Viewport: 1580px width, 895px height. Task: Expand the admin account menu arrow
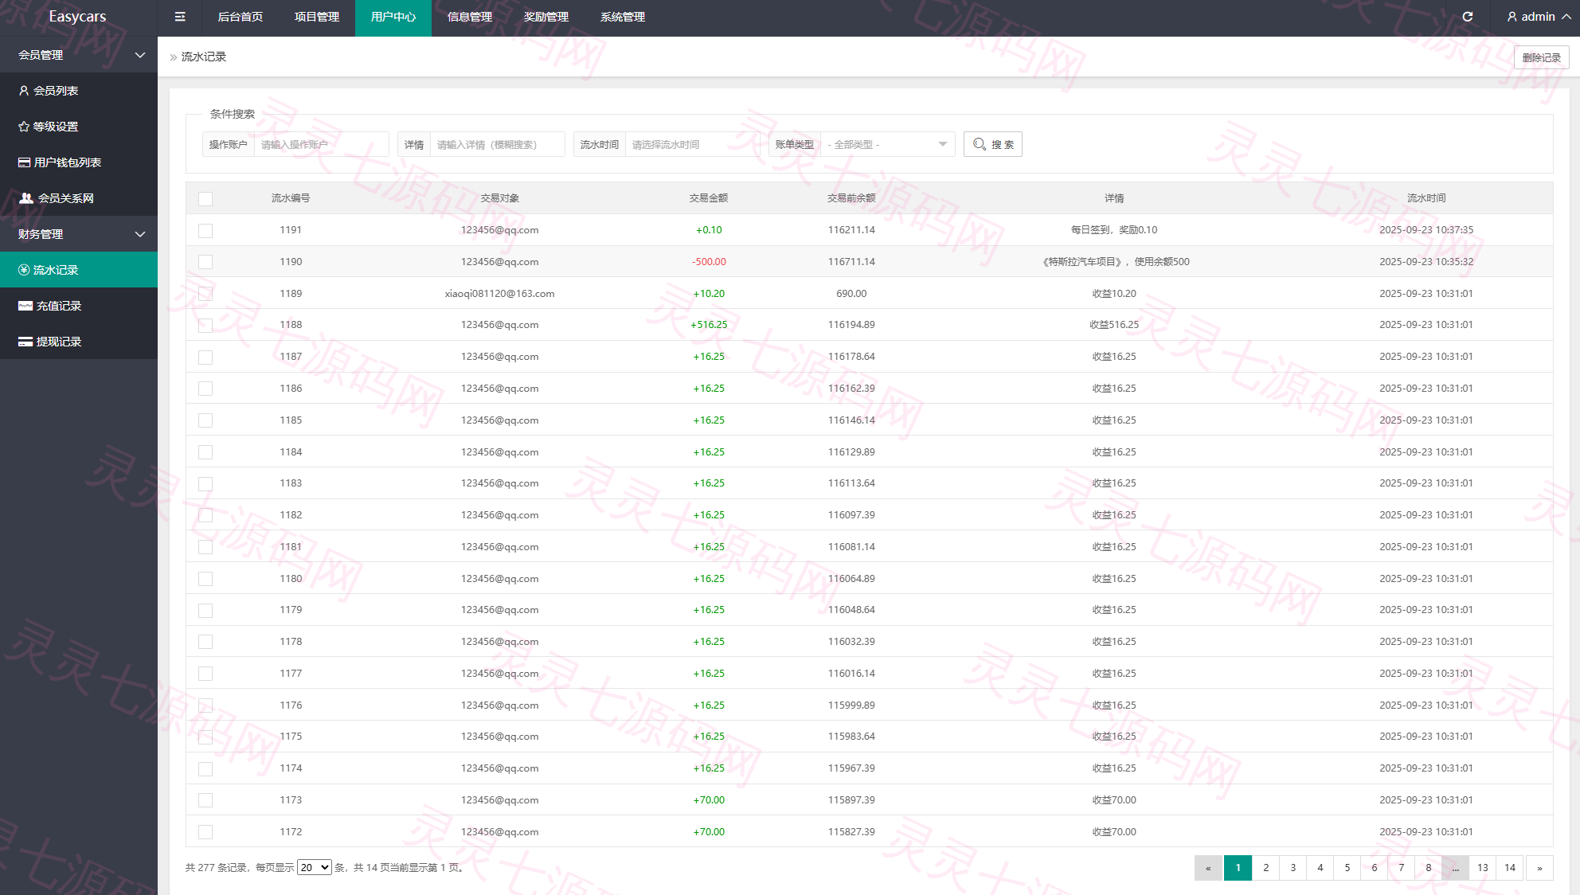click(1566, 17)
